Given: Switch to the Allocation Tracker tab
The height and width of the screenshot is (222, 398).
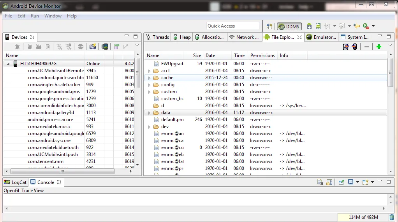Looking at the screenshot, I should [210, 37].
